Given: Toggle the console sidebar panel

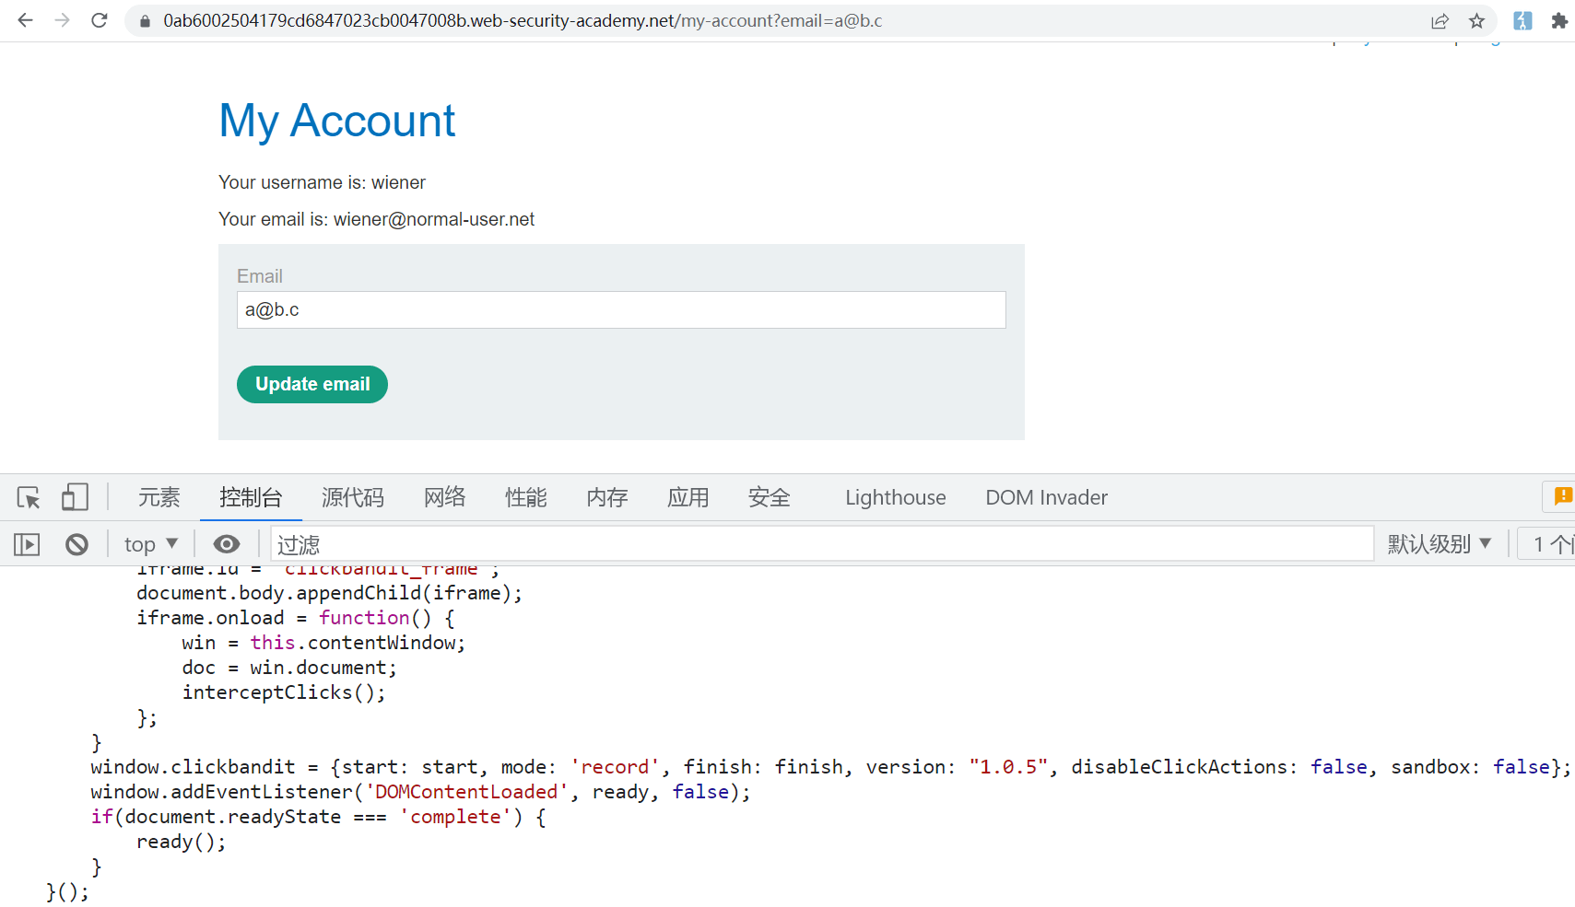Looking at the screenshot, I should pos(27,544).
